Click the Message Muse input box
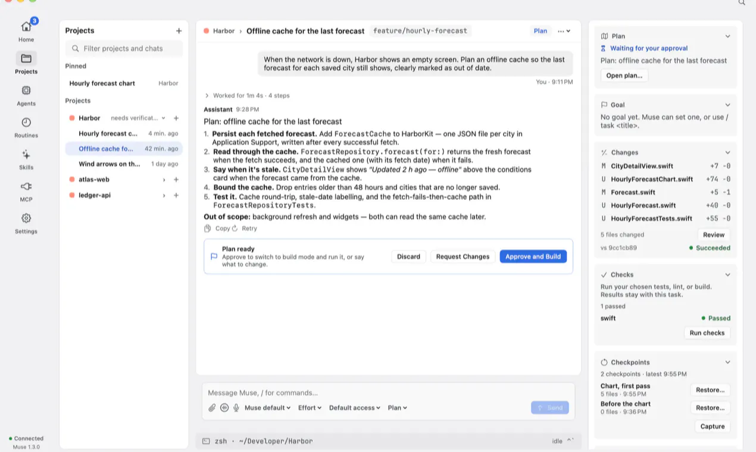Viewport: 756px width, 452px height. (x=388, y=393)
